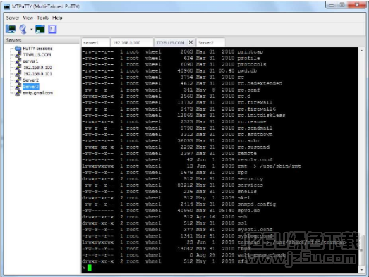Select TTYPLUS.COM in the Servers tree
Viewport: 369px width, 277px height.
click(x=37, y=55)
